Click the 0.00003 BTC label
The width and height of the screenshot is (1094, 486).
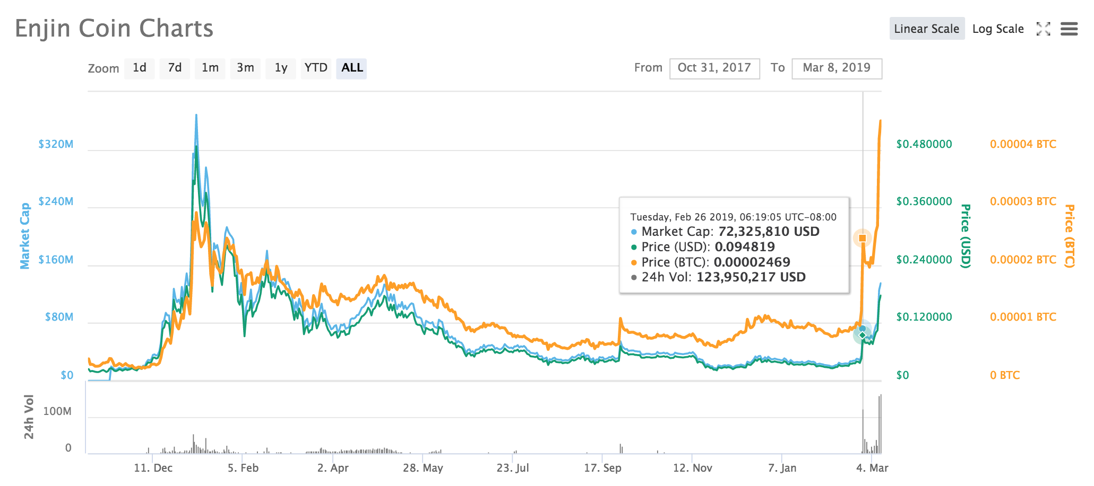tap(1023, 201)
